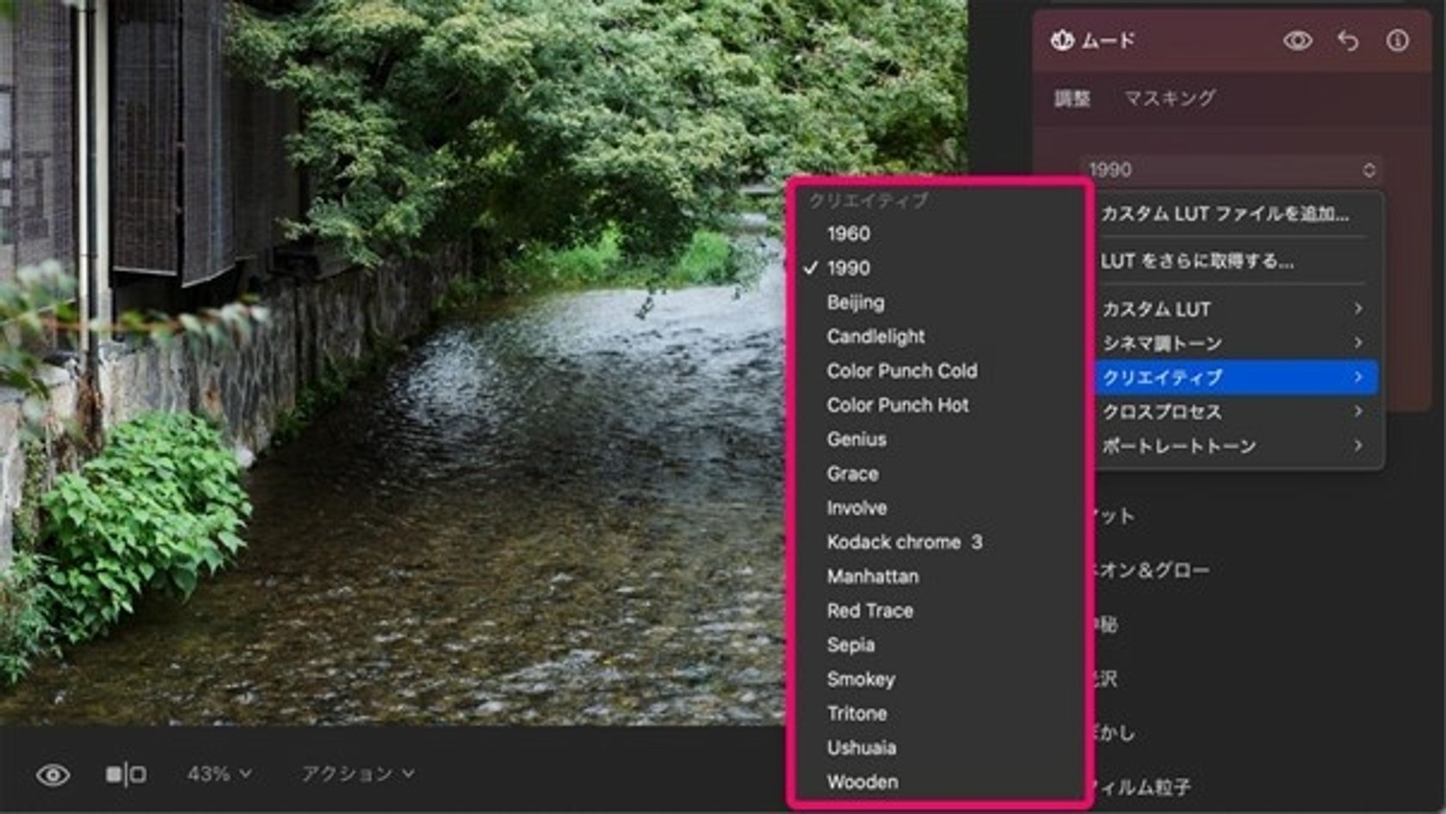Open the Mood panel info icon

point(1397,40)
